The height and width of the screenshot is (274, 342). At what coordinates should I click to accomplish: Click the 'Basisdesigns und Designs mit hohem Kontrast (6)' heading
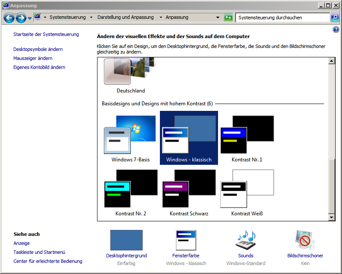(x=157, y=104)
